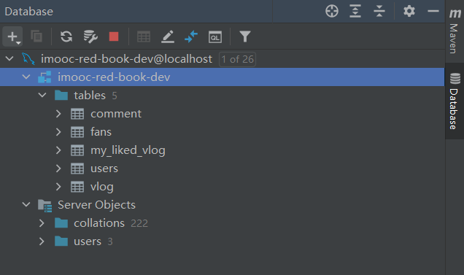Select the Database tool window tab
The image size is (464, 275).
(455, 101)
